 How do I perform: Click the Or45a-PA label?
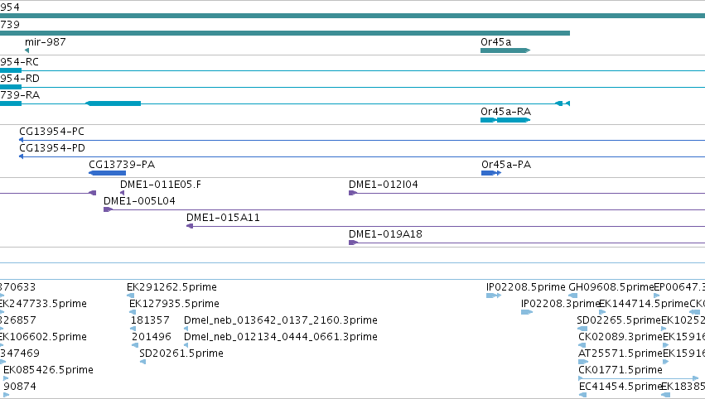coord(506,165)
